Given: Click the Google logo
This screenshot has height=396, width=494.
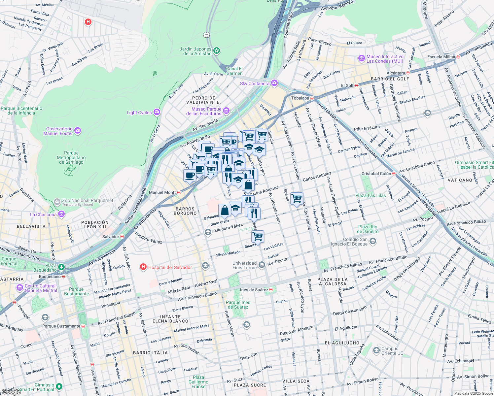Looking at the screenshot, I should pos(11,392).
